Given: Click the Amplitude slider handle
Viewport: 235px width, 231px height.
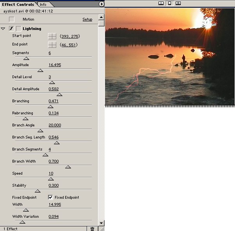Looking at the screenshot, I should point(40,71).
